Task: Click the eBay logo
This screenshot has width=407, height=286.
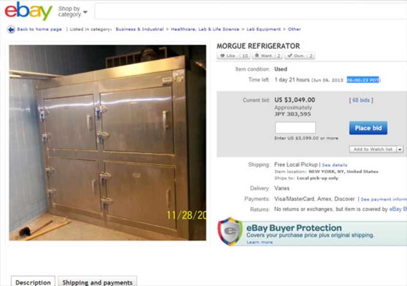Action: tap(28, 11)
